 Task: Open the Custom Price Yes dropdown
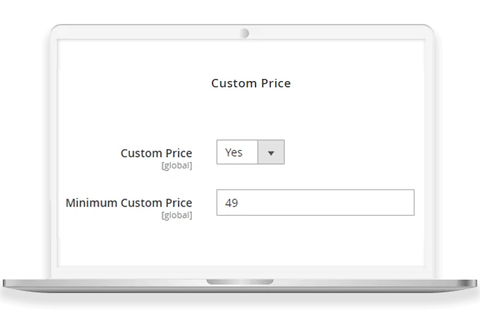[x=250, y=152]
